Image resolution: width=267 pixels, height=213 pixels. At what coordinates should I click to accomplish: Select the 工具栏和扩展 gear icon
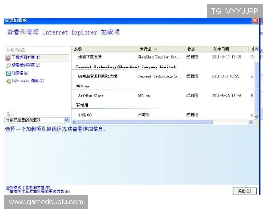[x=8, y=58]
